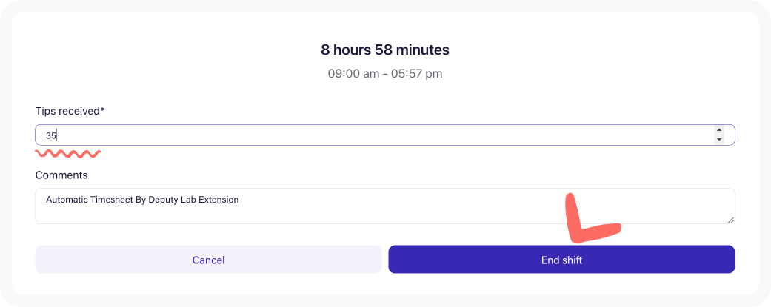This screenshot has height=307, width=771.
Task: Click the word Lab in comments
Action: coord(187,200)
